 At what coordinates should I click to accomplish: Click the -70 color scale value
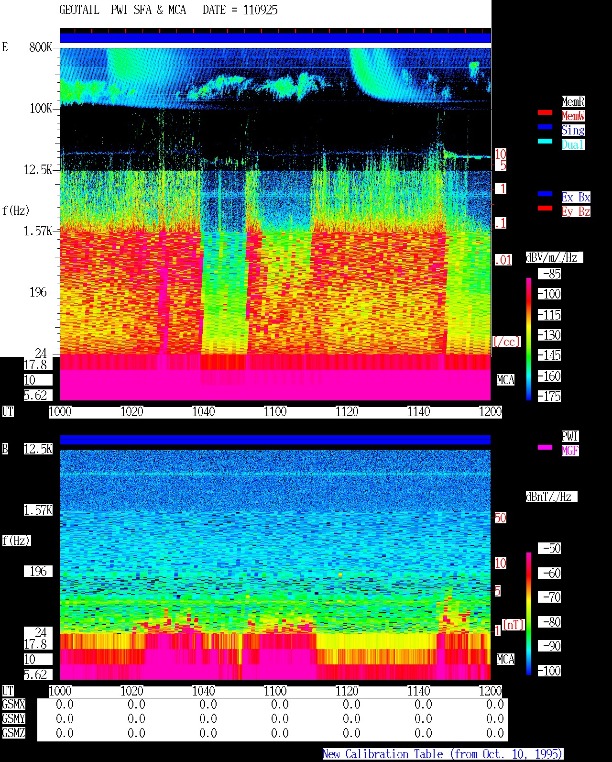(550, 597)
